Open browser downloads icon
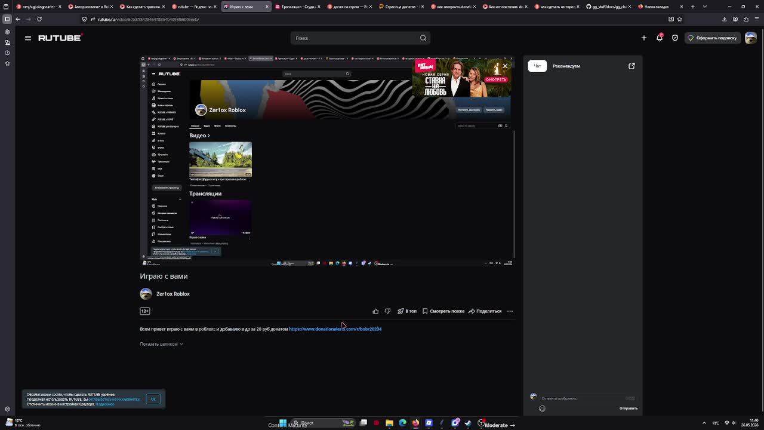764x430 pixels. pos(725,19)
